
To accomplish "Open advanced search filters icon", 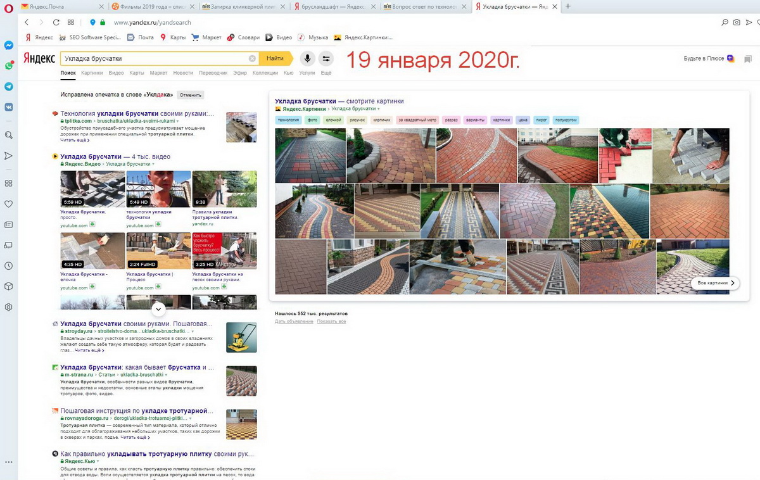I will (326, 58).
